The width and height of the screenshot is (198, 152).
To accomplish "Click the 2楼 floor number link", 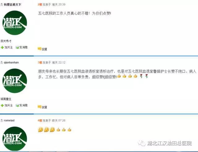I will point(40,5).
